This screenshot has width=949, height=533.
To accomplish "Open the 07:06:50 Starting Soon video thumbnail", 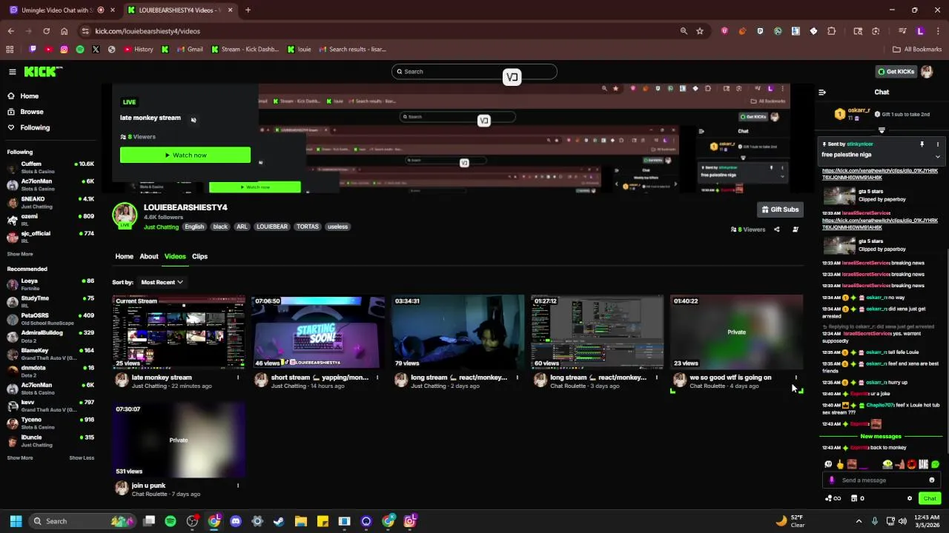I will pos(318,332).
